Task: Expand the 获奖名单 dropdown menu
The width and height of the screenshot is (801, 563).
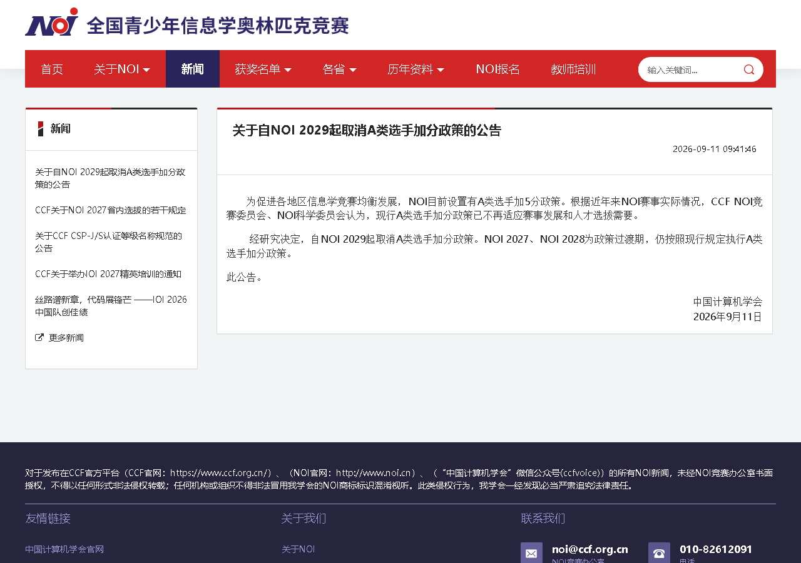Action: (x=263, y=69)
